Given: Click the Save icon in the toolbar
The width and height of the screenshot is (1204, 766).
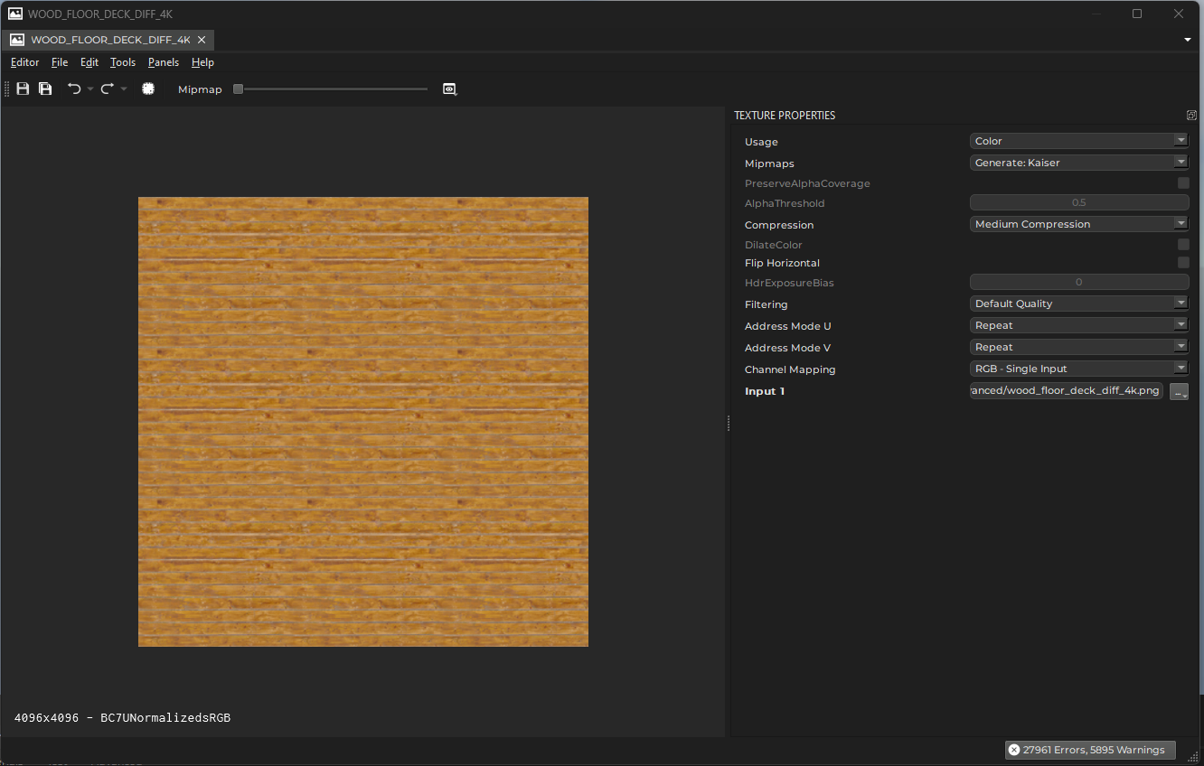Looking at the screenshot, I should click(x=22, y=89).
